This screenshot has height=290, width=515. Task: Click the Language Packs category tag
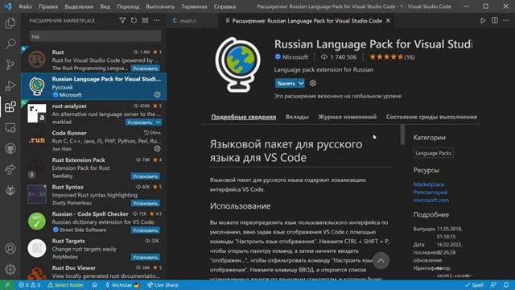[433, 153]
